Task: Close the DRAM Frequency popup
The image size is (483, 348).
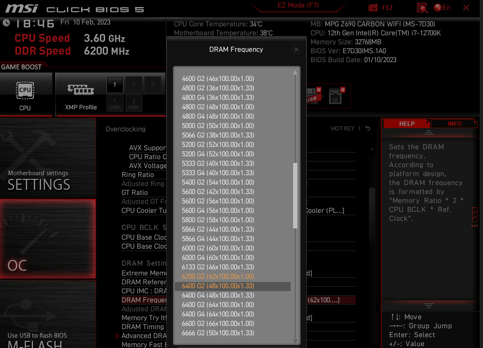Action: click(296, 49)
